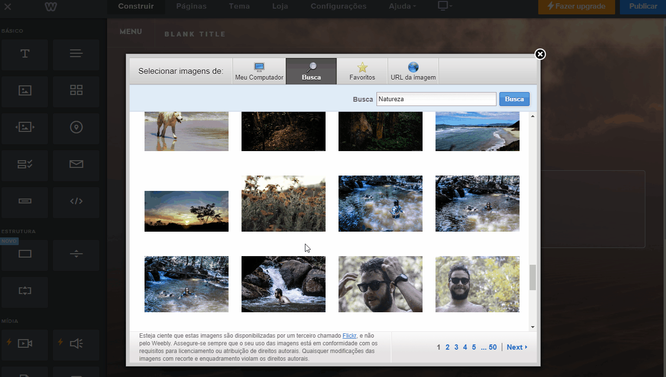Select the Busca tab

tap(311, 71)
